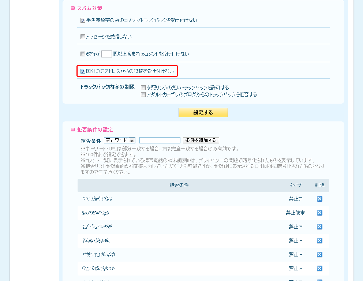Toggle 改行が個以上含まれるコメント checkbox
The height and width of the screenshot is (281, 363).
[x=83, y=54]
